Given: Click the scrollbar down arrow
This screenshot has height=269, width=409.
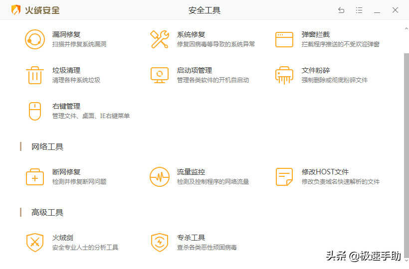Looking at the screenshot, I should point(407,260).
